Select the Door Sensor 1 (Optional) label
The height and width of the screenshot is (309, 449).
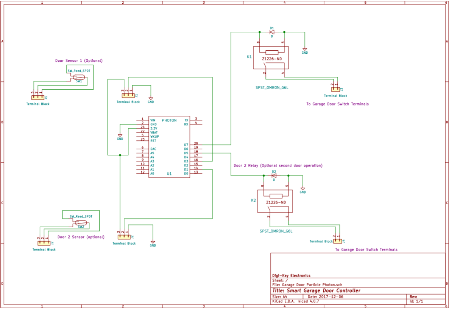79,60
